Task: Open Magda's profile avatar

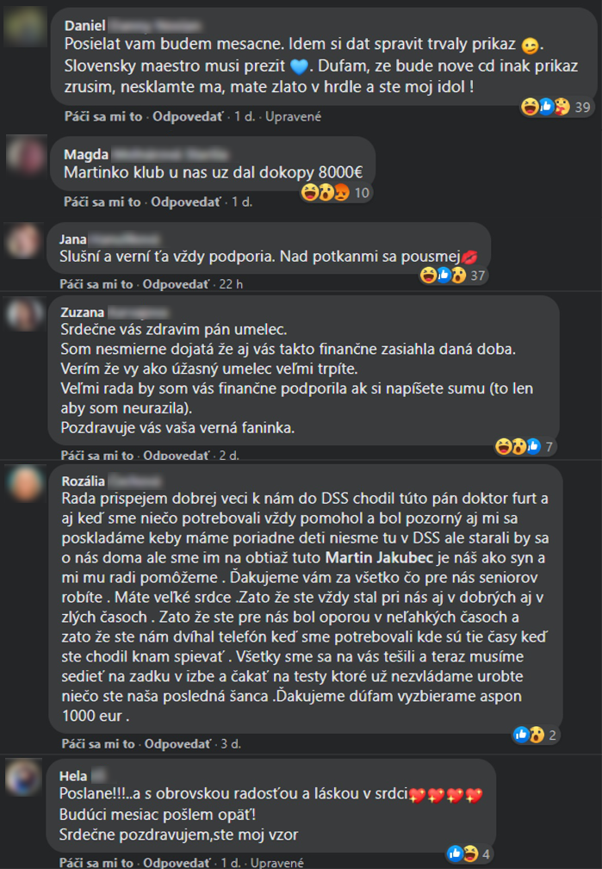Action: [x=25, y=156]
